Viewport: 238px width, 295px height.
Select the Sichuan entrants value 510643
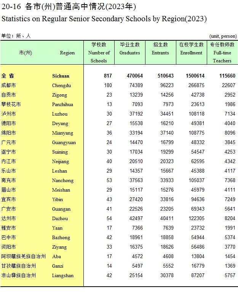click(x=166, y=76)
